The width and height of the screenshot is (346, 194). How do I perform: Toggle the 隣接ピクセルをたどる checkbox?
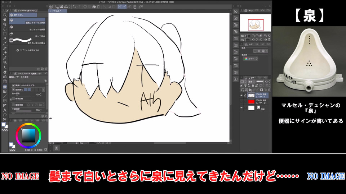(13, 85)
